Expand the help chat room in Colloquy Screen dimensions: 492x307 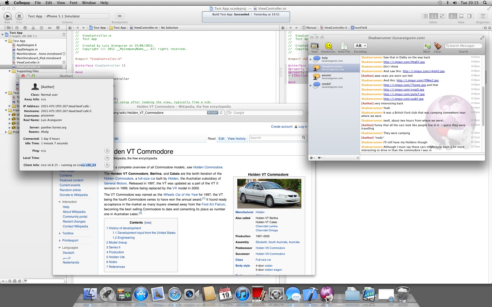(311, 59)
